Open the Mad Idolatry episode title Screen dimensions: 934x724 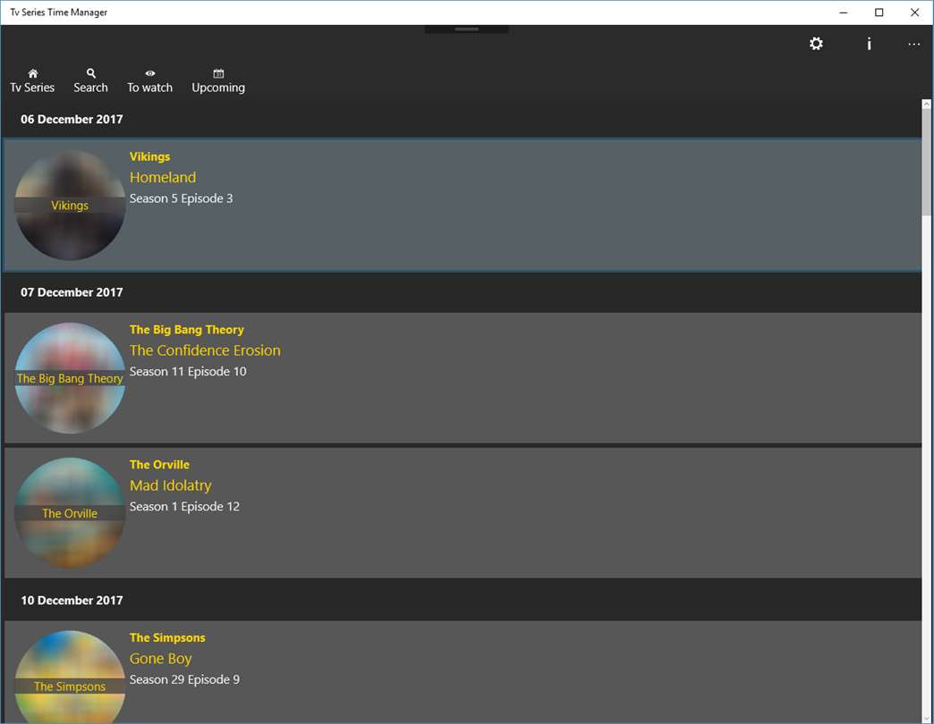pos(170,485)
